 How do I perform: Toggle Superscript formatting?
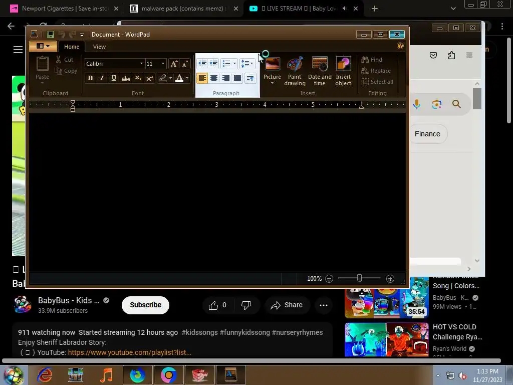pos(149,78)
